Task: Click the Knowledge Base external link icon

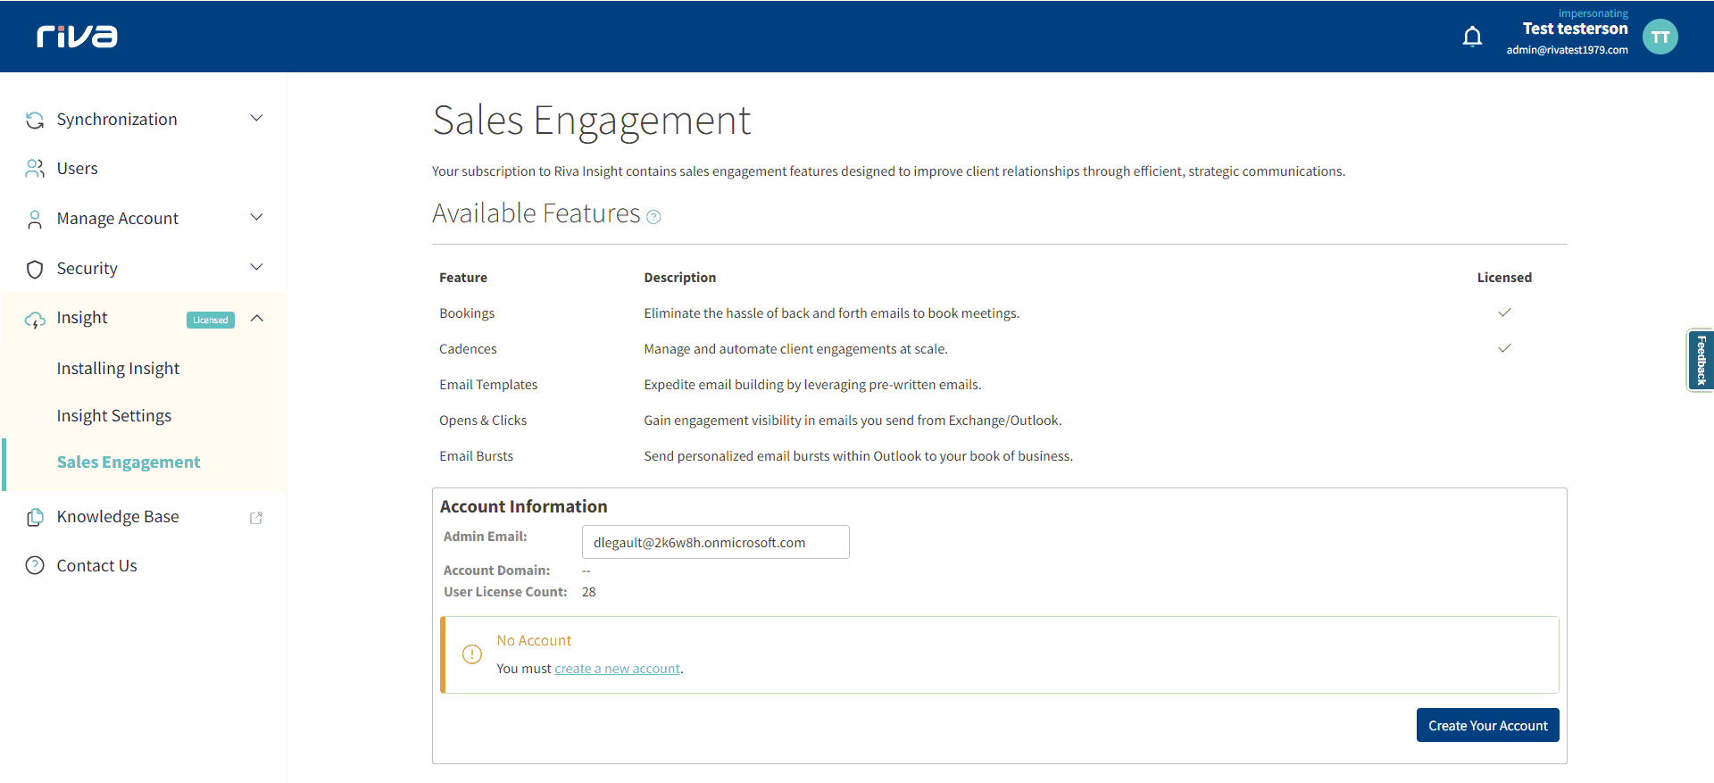Action: click(x=256, y=518)
